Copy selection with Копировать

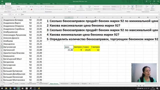coord(8,8)
